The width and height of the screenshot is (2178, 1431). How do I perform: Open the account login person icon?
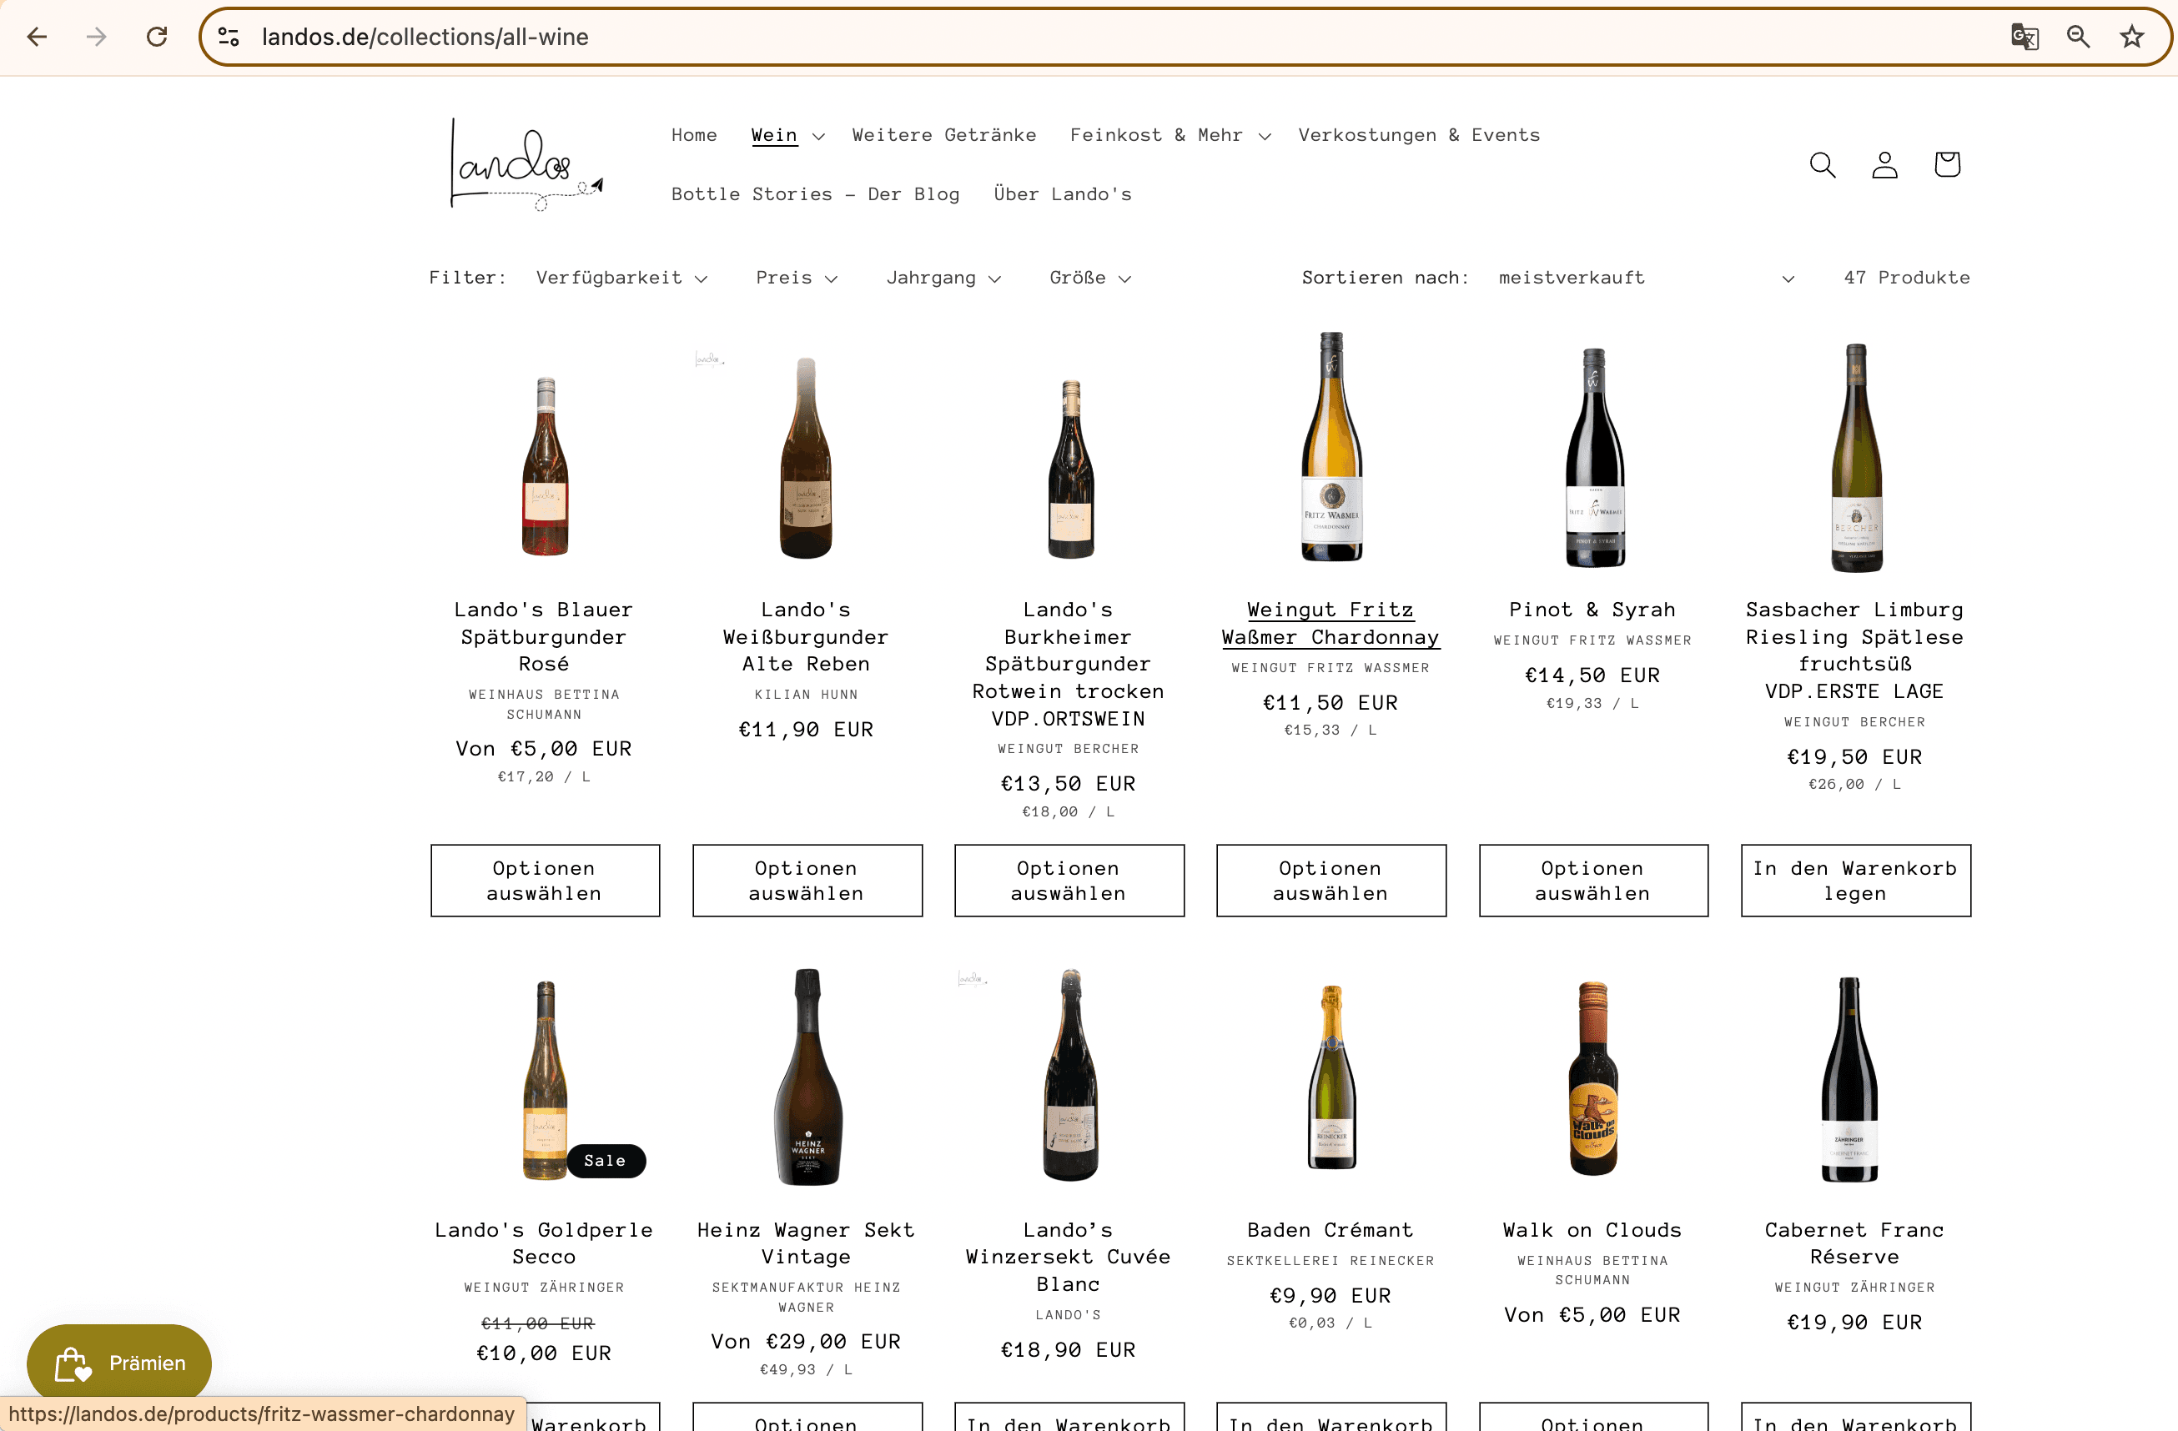click(x=1884, y=164)
